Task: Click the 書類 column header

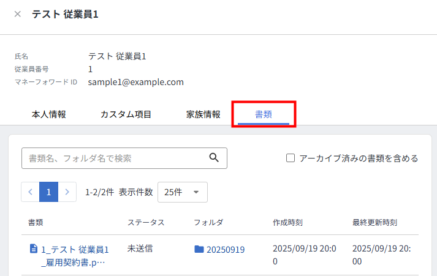Action: (x=36, y=222)
